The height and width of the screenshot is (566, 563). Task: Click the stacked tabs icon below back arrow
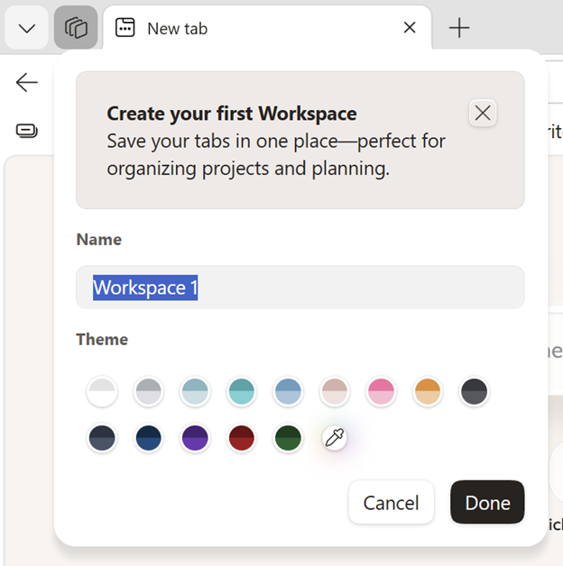(x=27, y=131)
